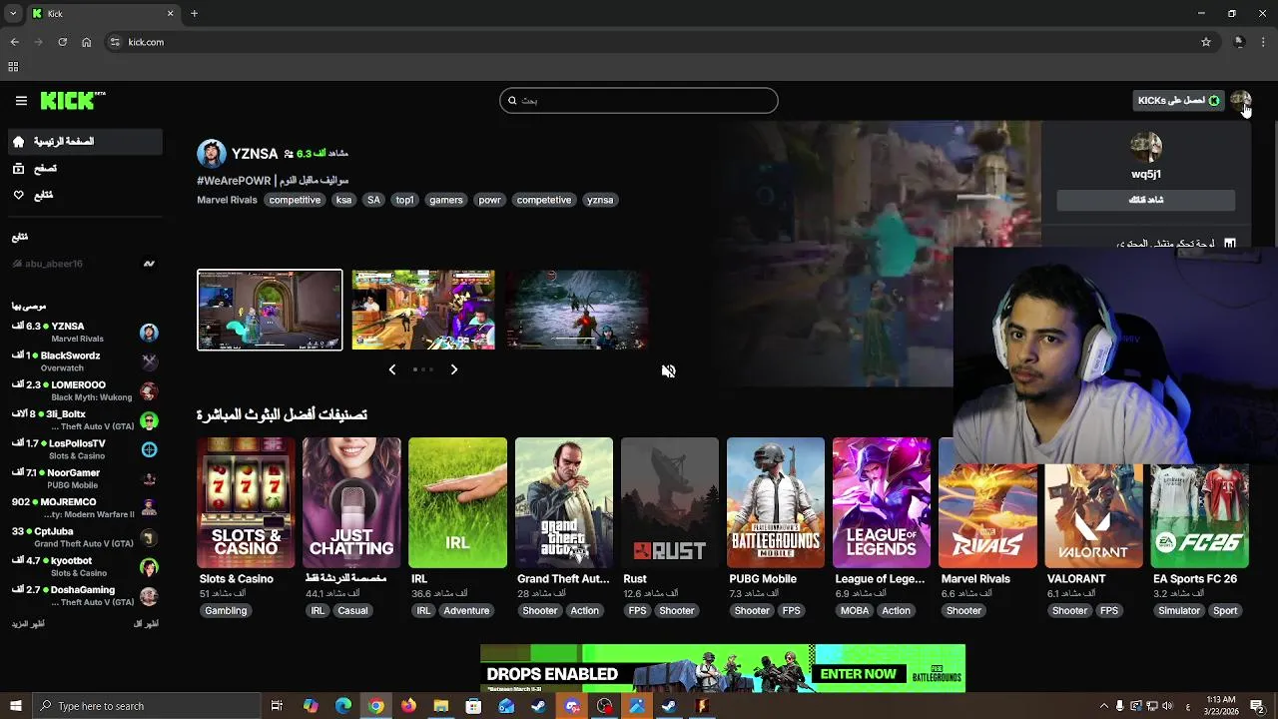
Task: Open BlackSwordz in recommended channels
Action: (x=85, y=361)
